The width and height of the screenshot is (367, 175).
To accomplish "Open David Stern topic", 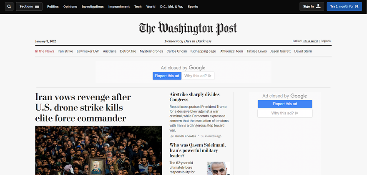I will (x=303, y=51).
